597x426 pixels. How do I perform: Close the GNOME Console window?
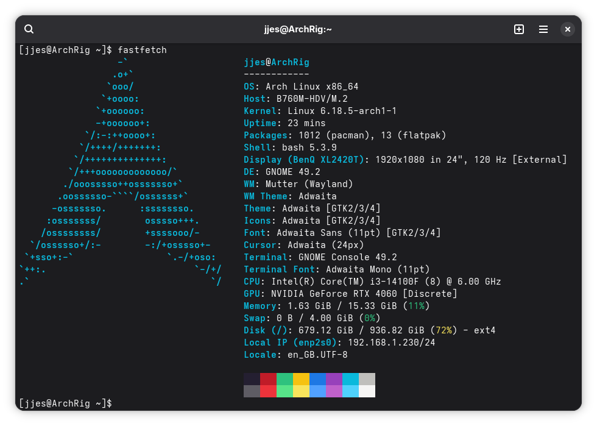(567, 29)
